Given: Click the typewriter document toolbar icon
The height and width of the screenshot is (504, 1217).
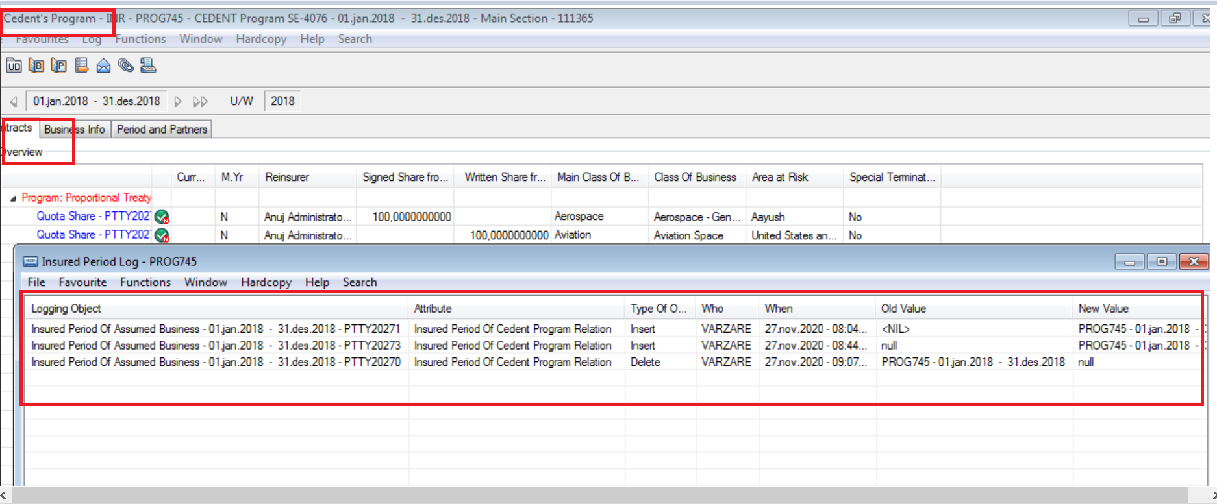Looking at the screenshot, I should [148, 66].
